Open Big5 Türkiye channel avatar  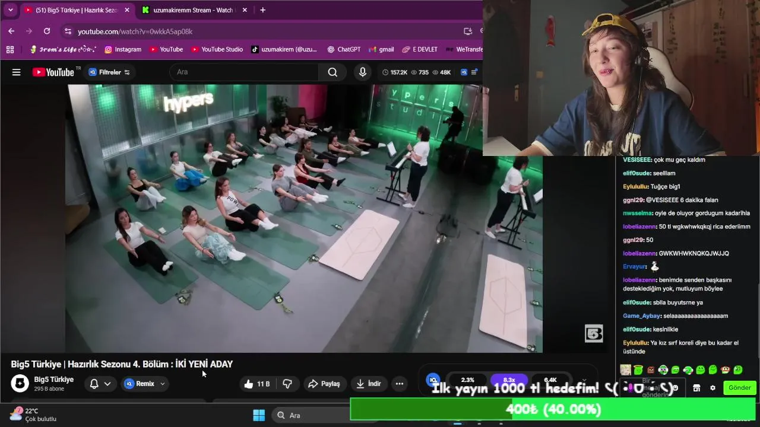click(20, 384)
